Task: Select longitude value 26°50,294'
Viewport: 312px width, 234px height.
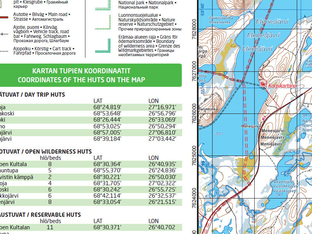Action: (x=162, y=126)
